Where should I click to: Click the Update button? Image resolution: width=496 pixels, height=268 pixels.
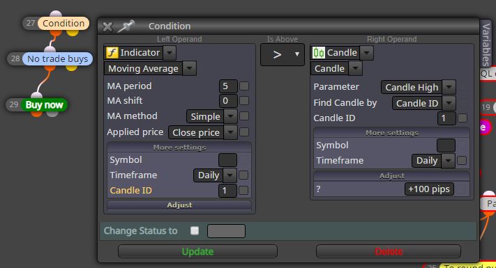pyautogui.click(x=197, y=251)
